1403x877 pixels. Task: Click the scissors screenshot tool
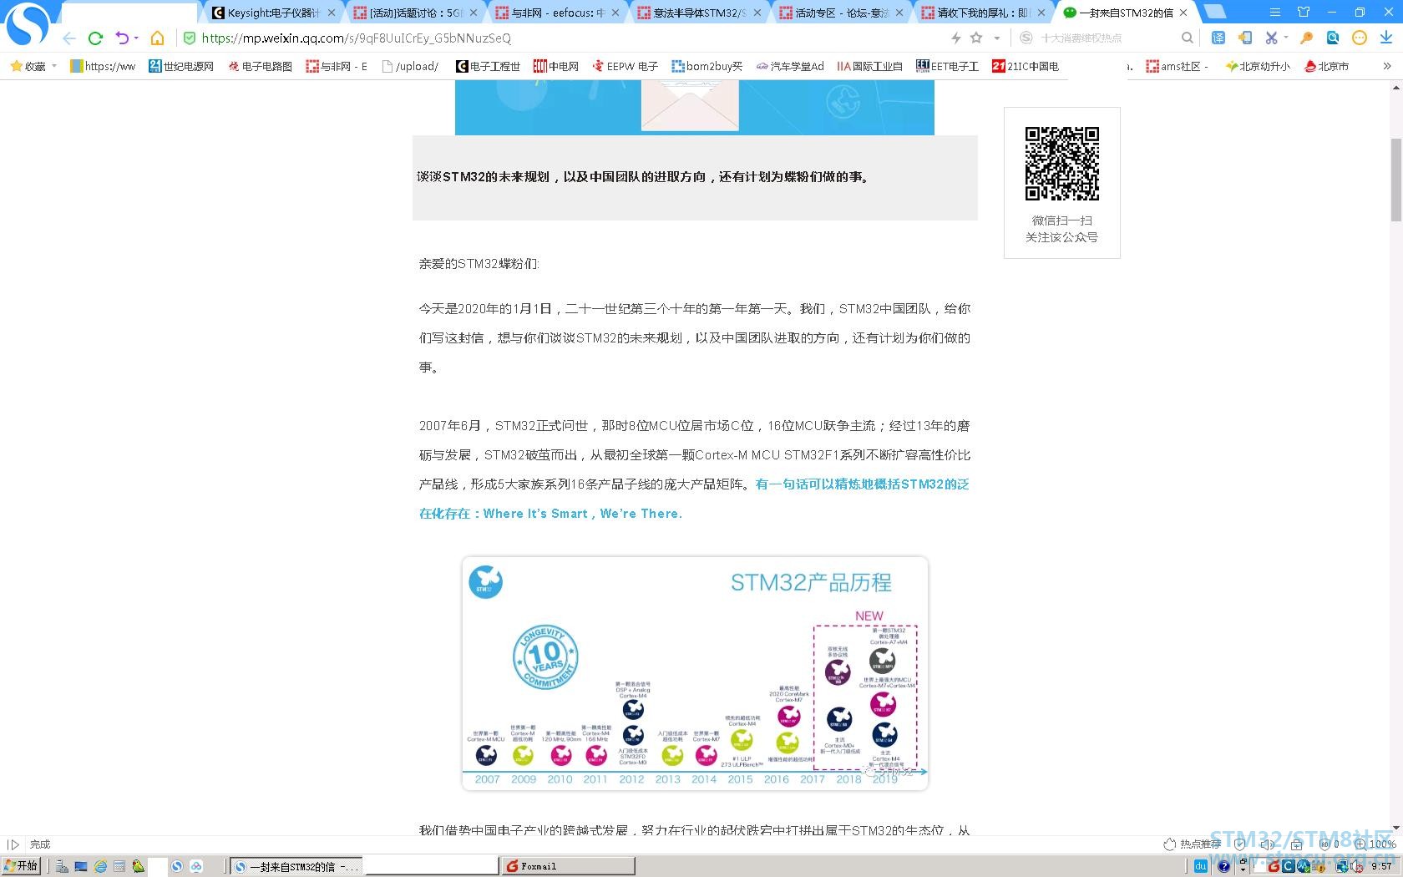[1271, 38]
